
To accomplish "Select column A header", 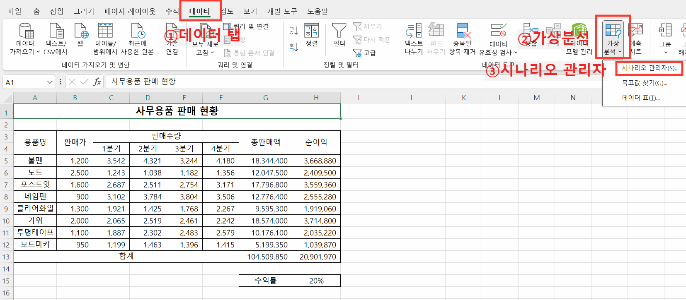I will click(35, 98).
